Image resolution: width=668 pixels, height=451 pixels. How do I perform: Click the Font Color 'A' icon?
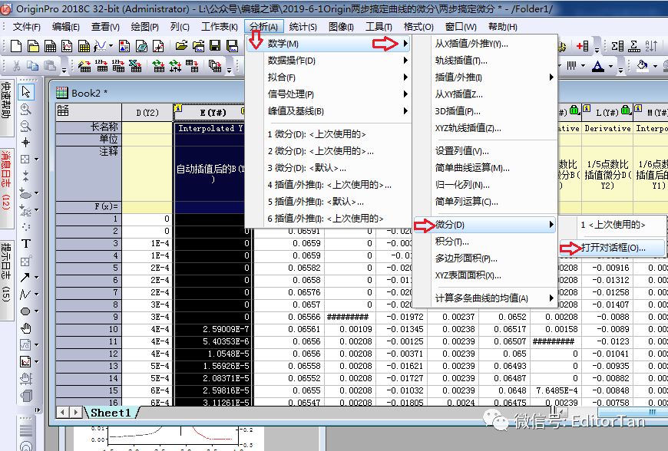[x=598, y=66]
